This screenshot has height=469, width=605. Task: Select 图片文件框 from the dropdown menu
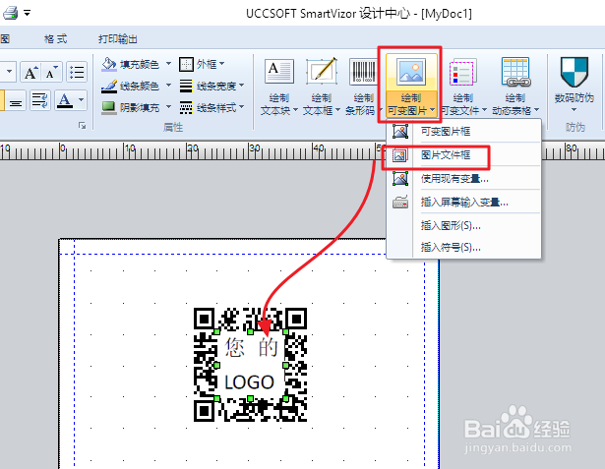463,155
